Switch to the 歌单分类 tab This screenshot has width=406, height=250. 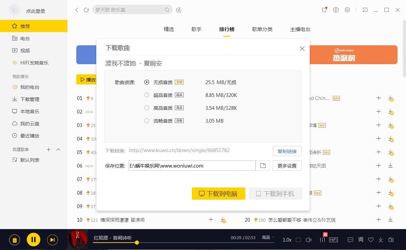click(262, 29)
